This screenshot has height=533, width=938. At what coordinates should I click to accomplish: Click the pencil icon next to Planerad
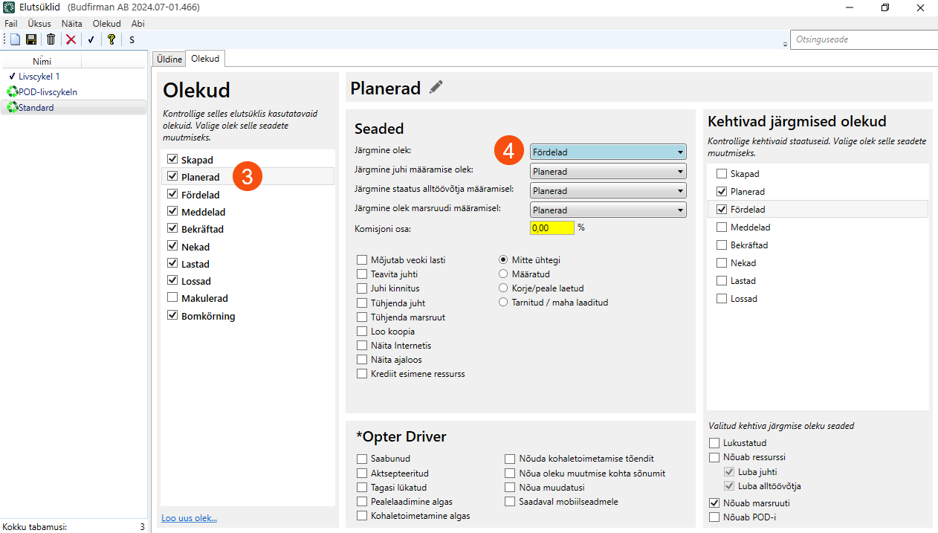pos(436,88)
